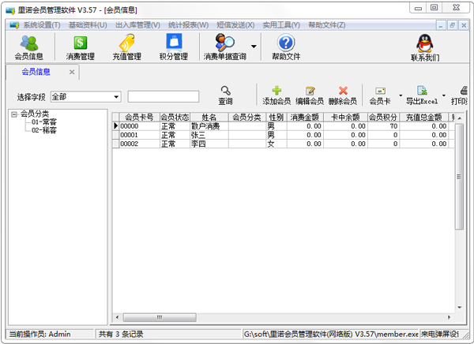The width and height of the screenshot is (474, 344).
Task: Open 出入库管理(V) menu
Action: tap(137, 25)
